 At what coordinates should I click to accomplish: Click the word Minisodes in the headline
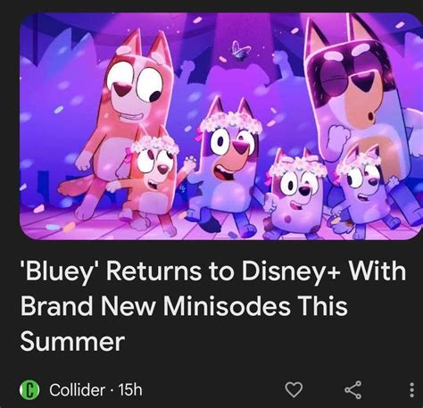(227, 306)
